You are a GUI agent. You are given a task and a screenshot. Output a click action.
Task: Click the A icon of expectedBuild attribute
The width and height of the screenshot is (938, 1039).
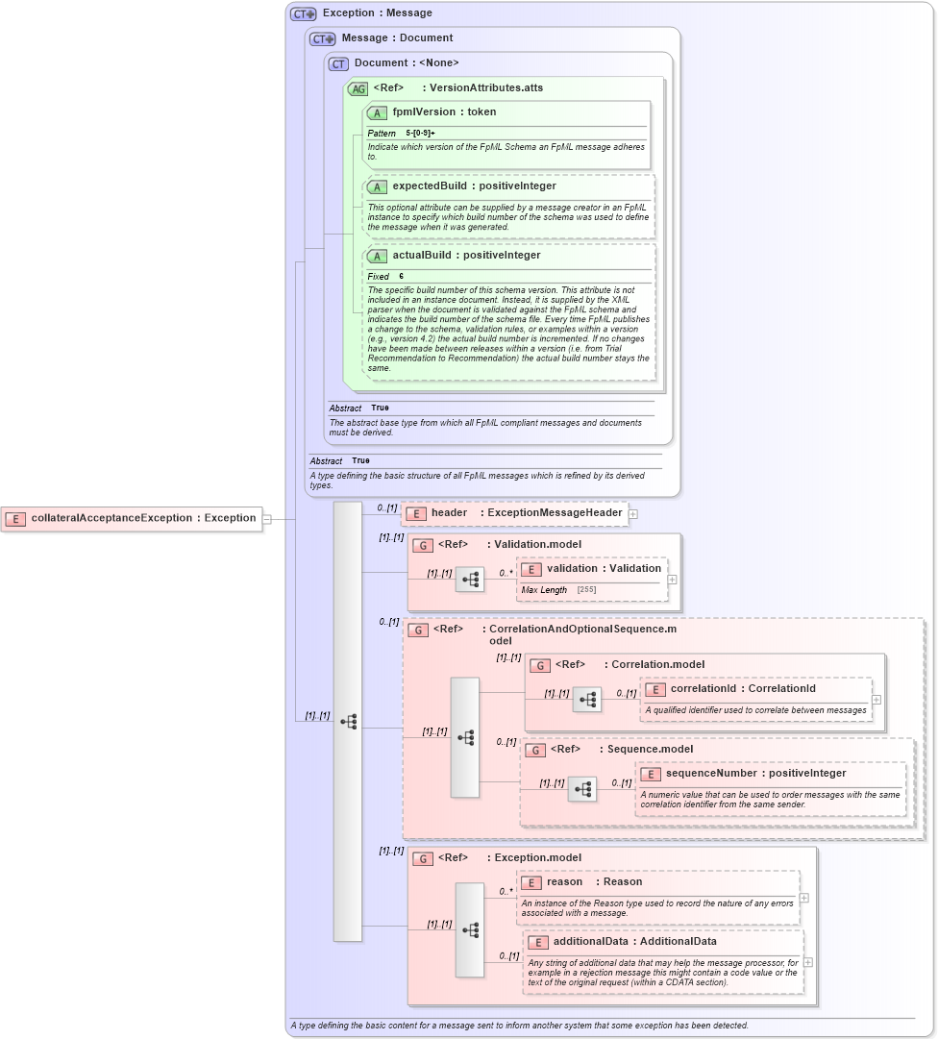[x=377, y=186]
